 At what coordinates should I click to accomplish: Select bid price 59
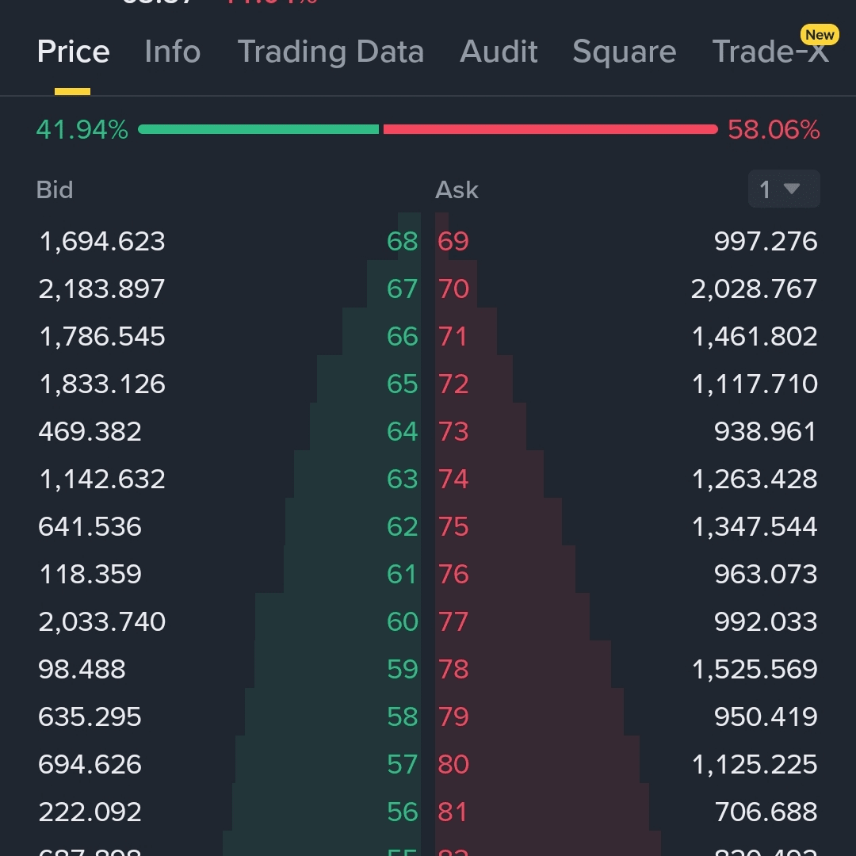coord(403,669)
